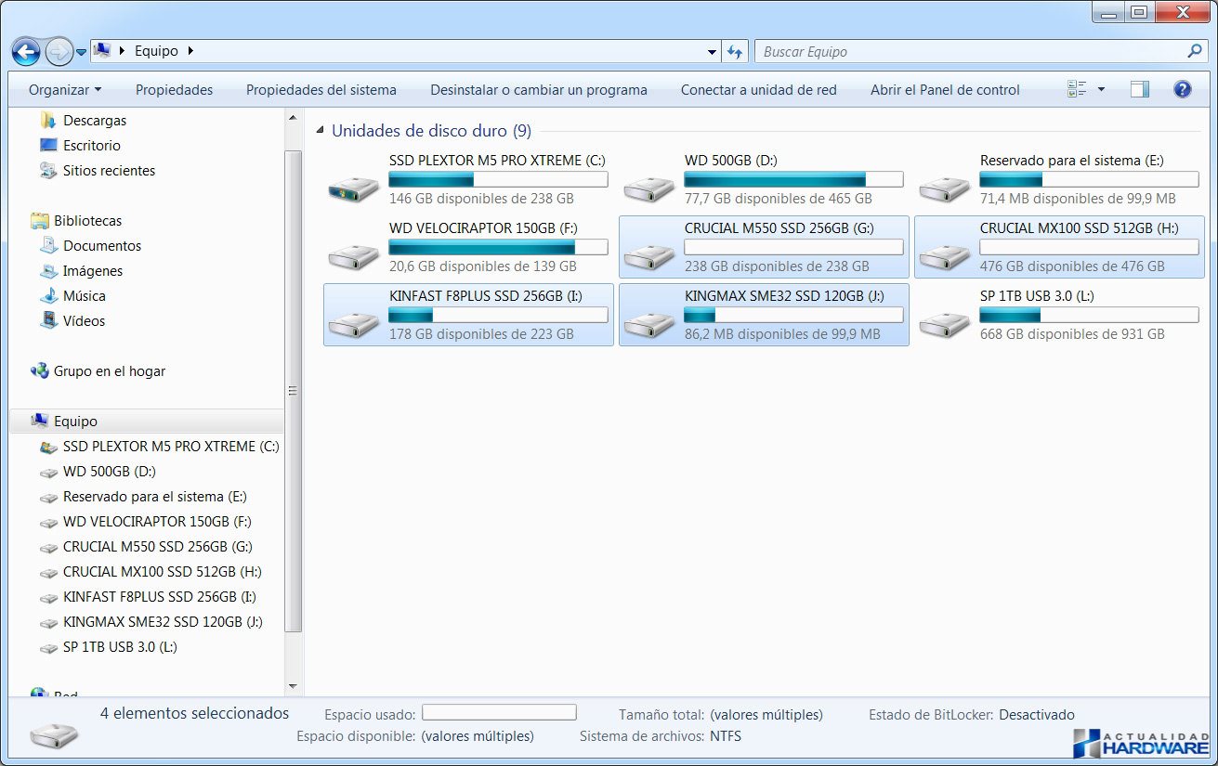
Task: Click Propiedades del sistema in toolbar
Action: coord(321,90)
